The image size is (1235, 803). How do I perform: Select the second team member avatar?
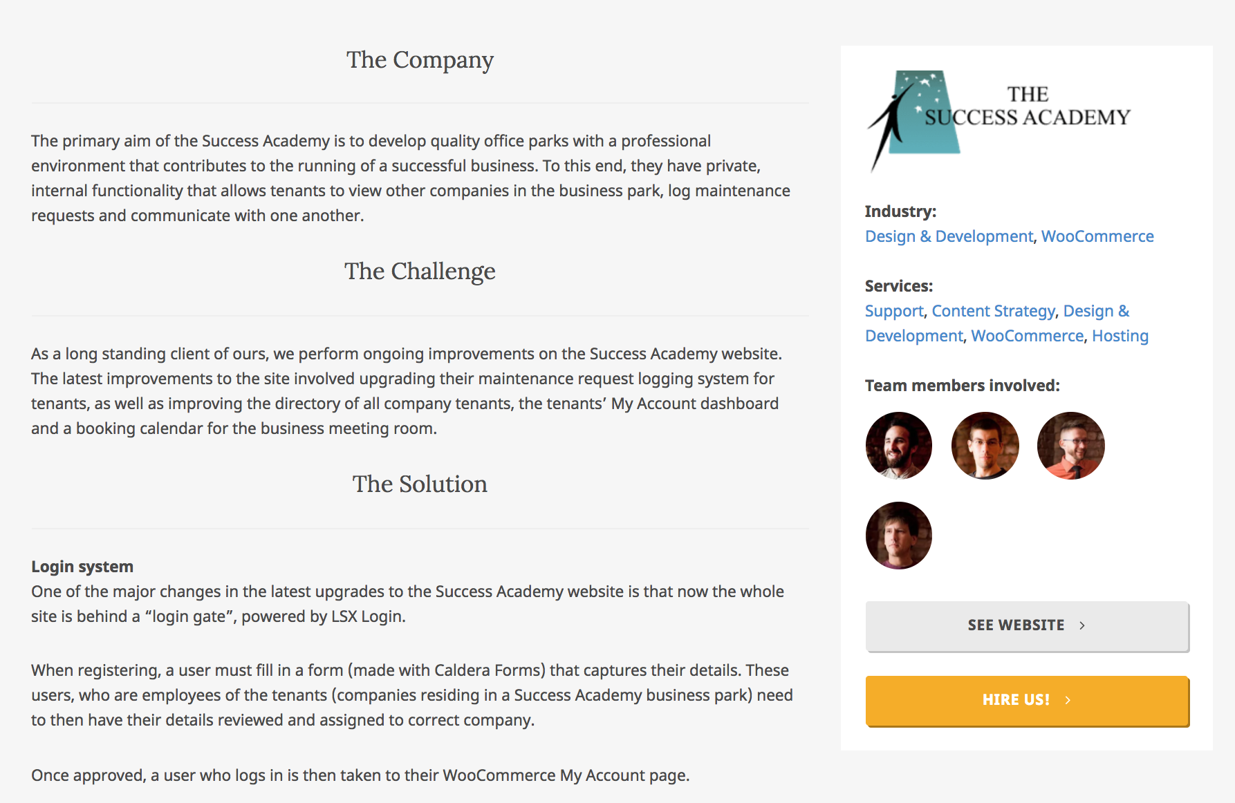click(985, 446)
